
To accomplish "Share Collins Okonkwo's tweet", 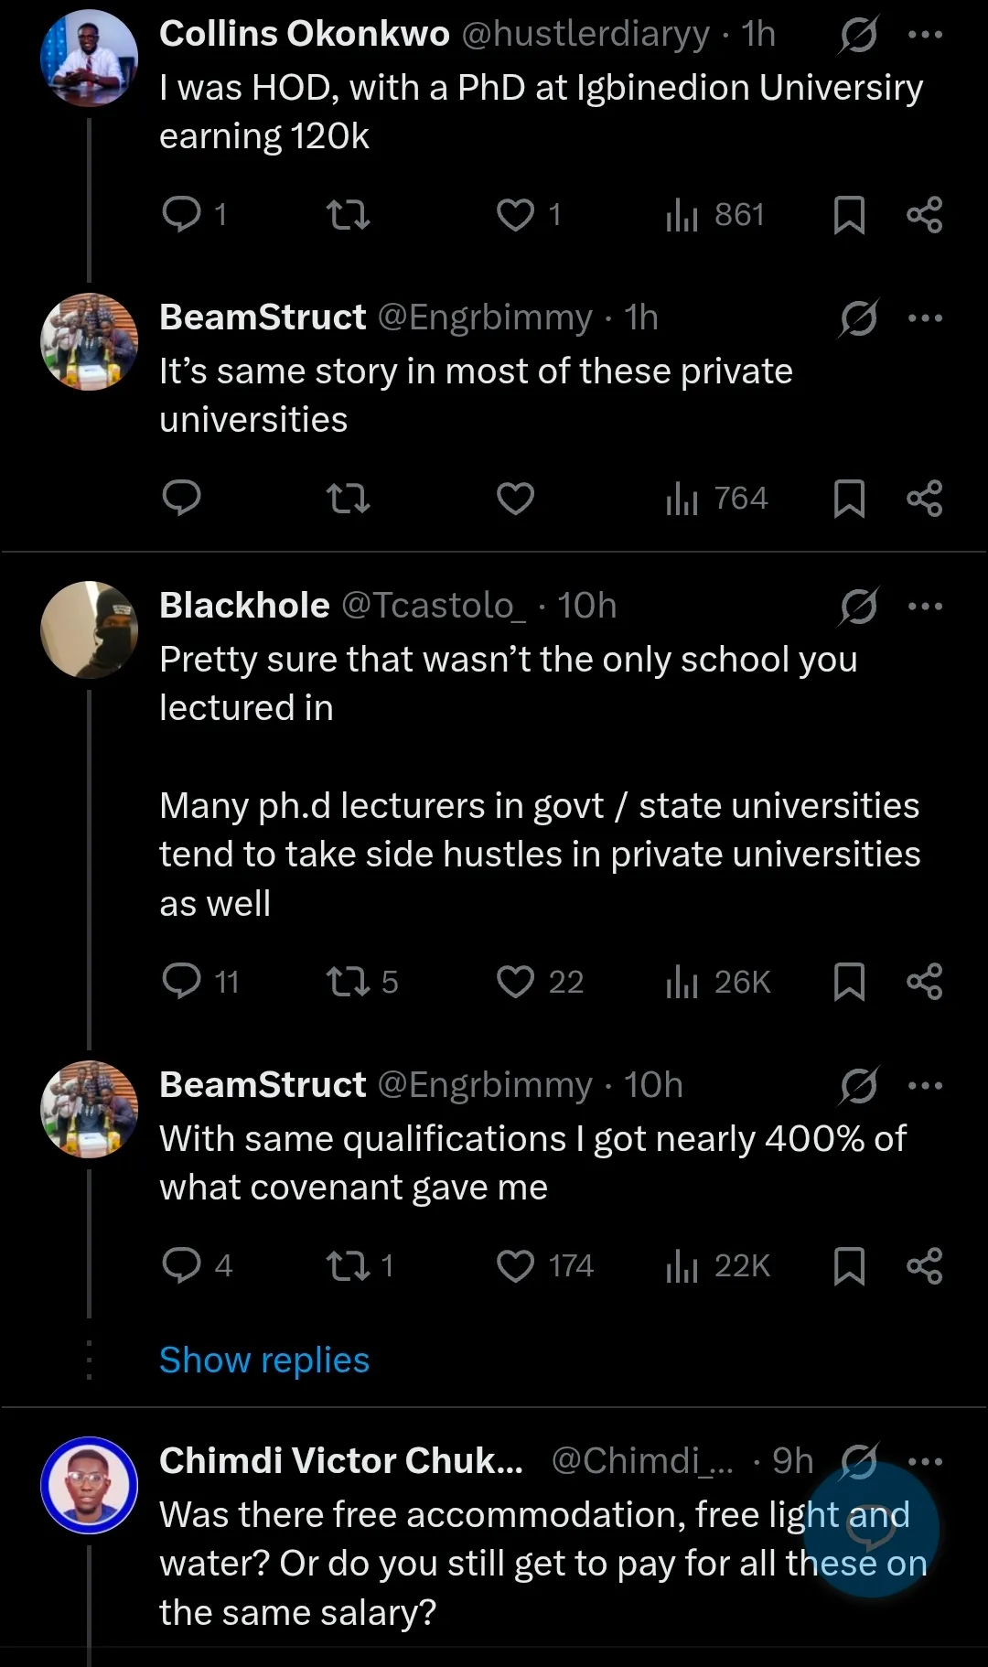I will coord(924,215).
